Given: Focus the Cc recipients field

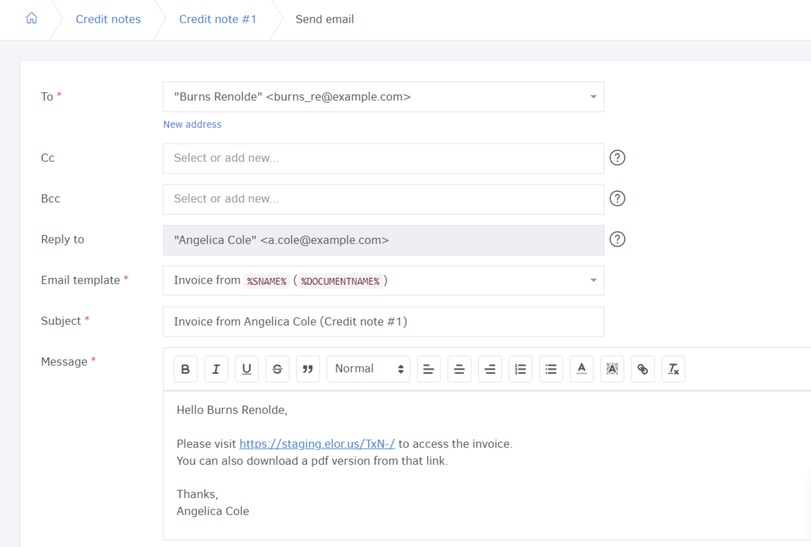Looking at the screenshot, I should 383,158.
